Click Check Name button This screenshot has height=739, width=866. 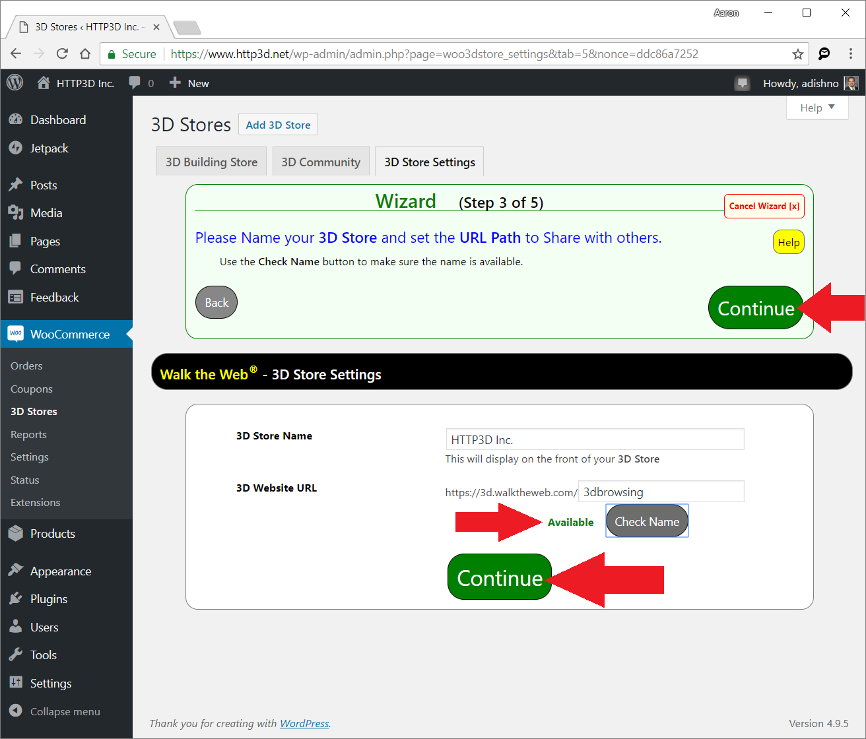(x=647, y=521)
